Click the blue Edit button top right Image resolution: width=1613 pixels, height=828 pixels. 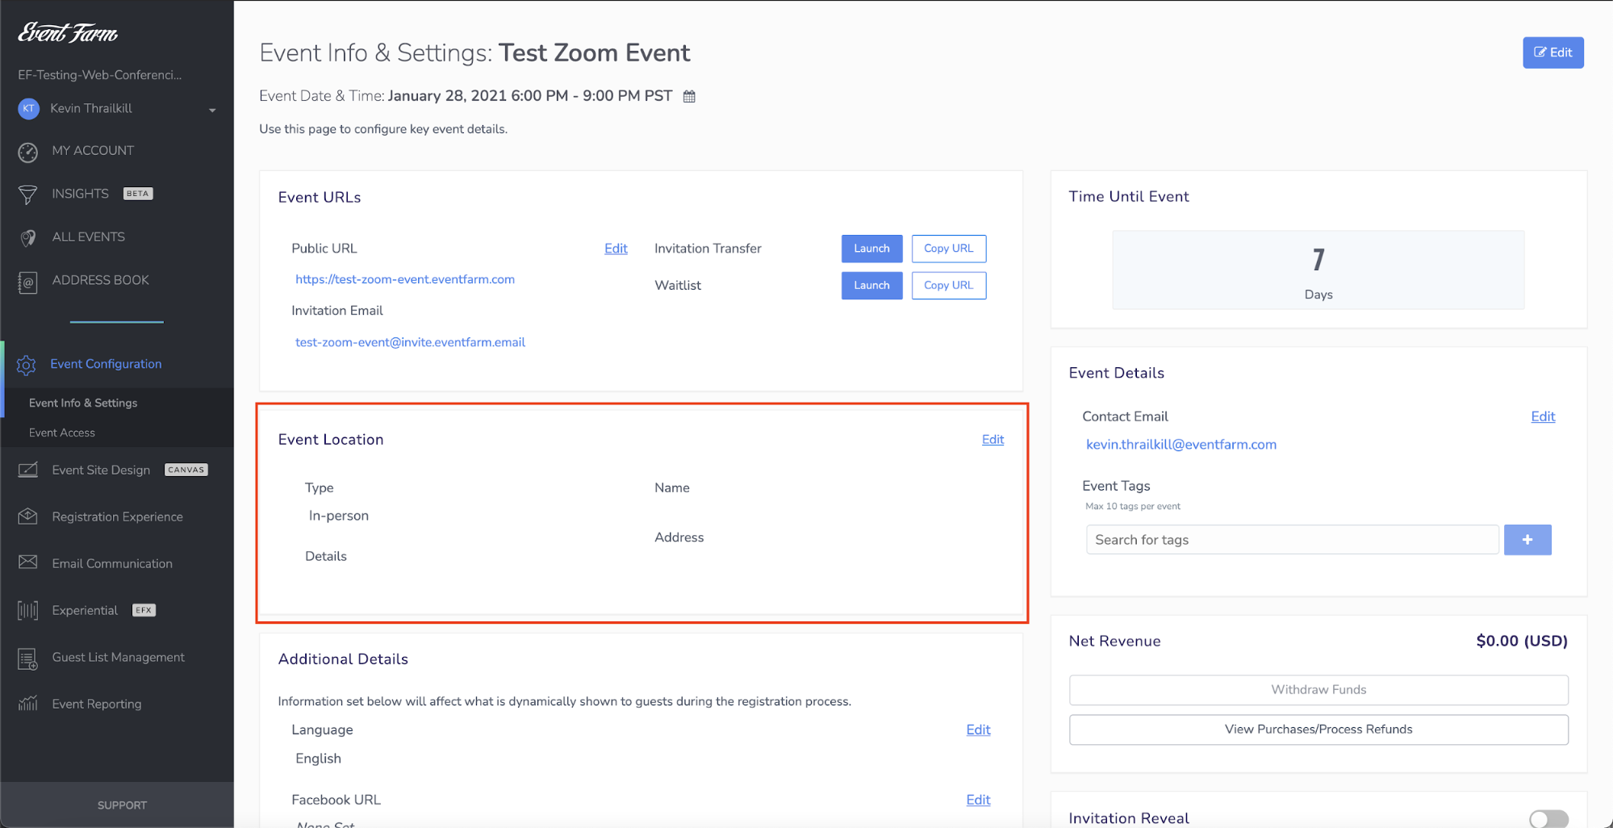tap(1553, 52)
